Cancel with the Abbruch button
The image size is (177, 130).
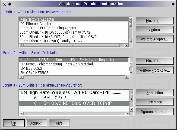click(37, 123)
